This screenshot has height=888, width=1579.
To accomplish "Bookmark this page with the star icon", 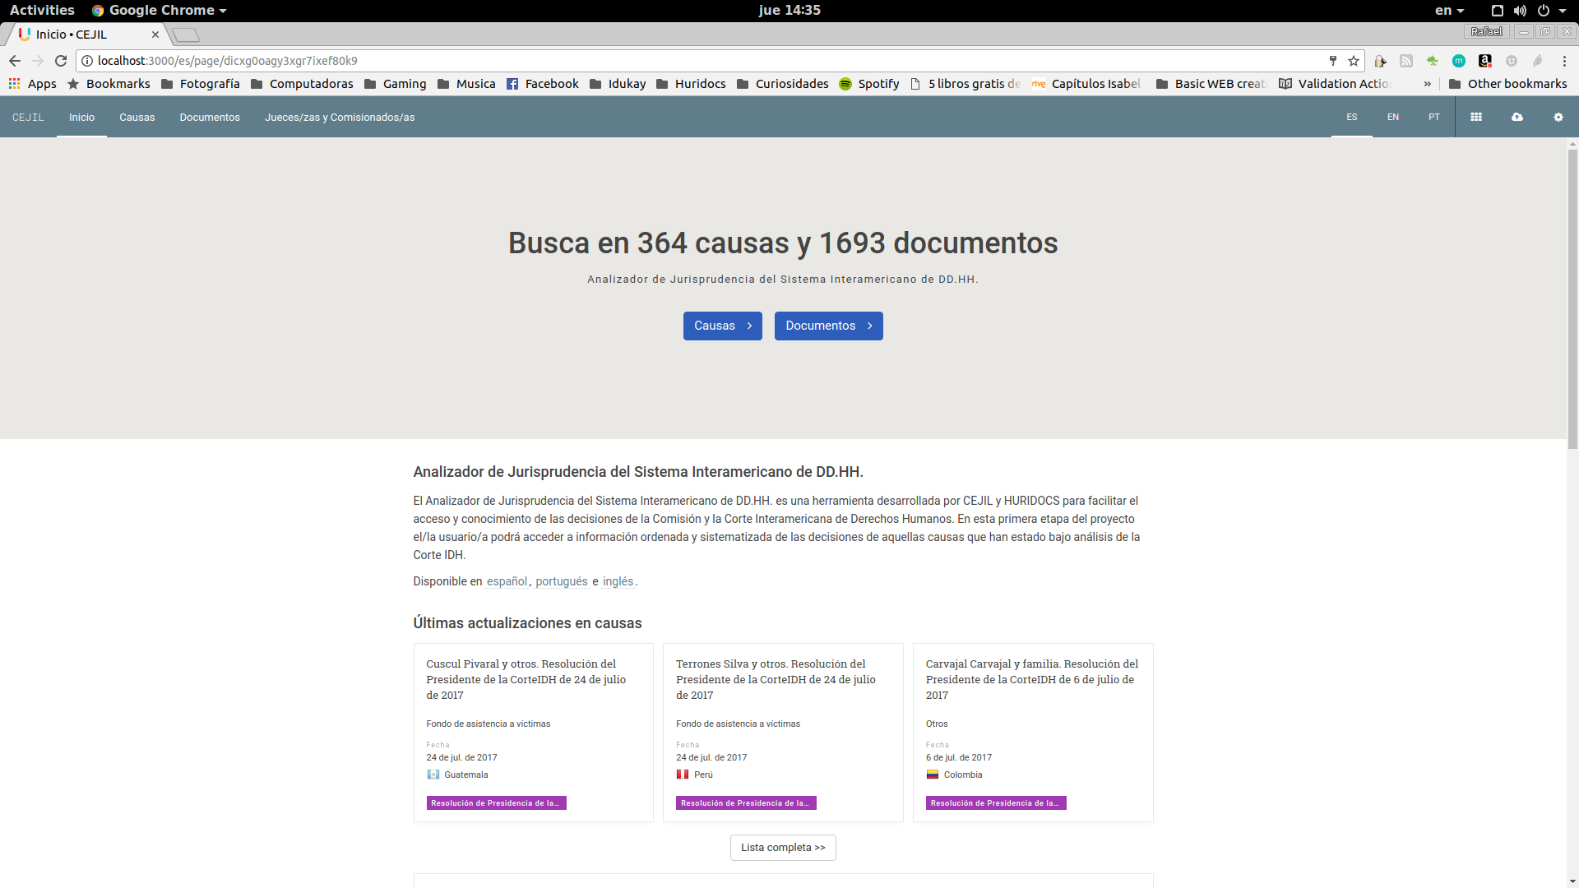I will (1354, 61).
